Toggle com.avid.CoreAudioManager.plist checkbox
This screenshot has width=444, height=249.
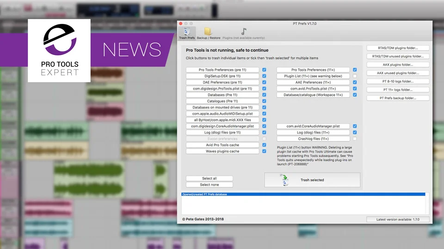point(355,126)
